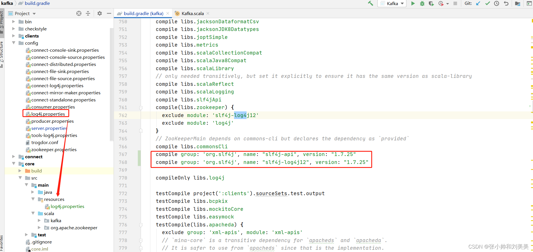Run the Kafka configuration
Viewport: 533px width, 252px height.
(413, 3)
